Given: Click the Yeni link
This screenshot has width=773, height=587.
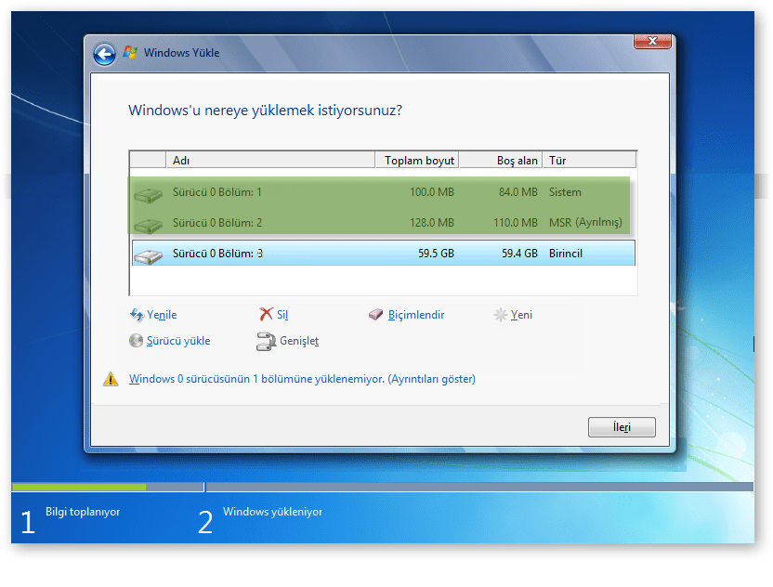Looking at the screenshot, I should [521, 315].
